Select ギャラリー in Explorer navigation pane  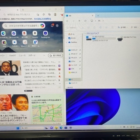(72, 38)
